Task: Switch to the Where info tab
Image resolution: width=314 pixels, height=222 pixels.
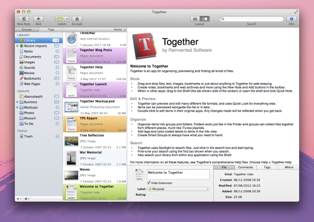Action: click(x=289, y=167)
